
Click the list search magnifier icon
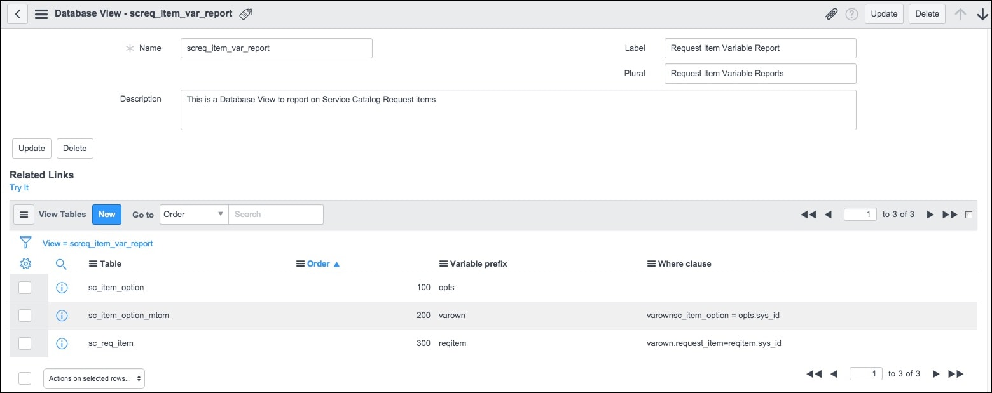(62, 263)
